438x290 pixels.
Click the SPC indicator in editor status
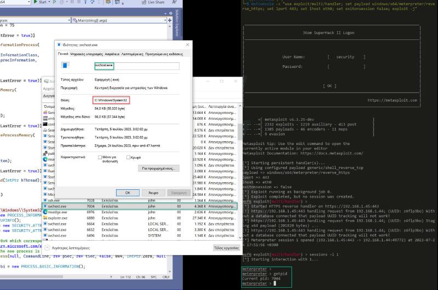(154, 277)
